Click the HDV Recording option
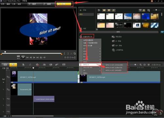Viewport: 164px width, 118px height. tap(117, 46)
